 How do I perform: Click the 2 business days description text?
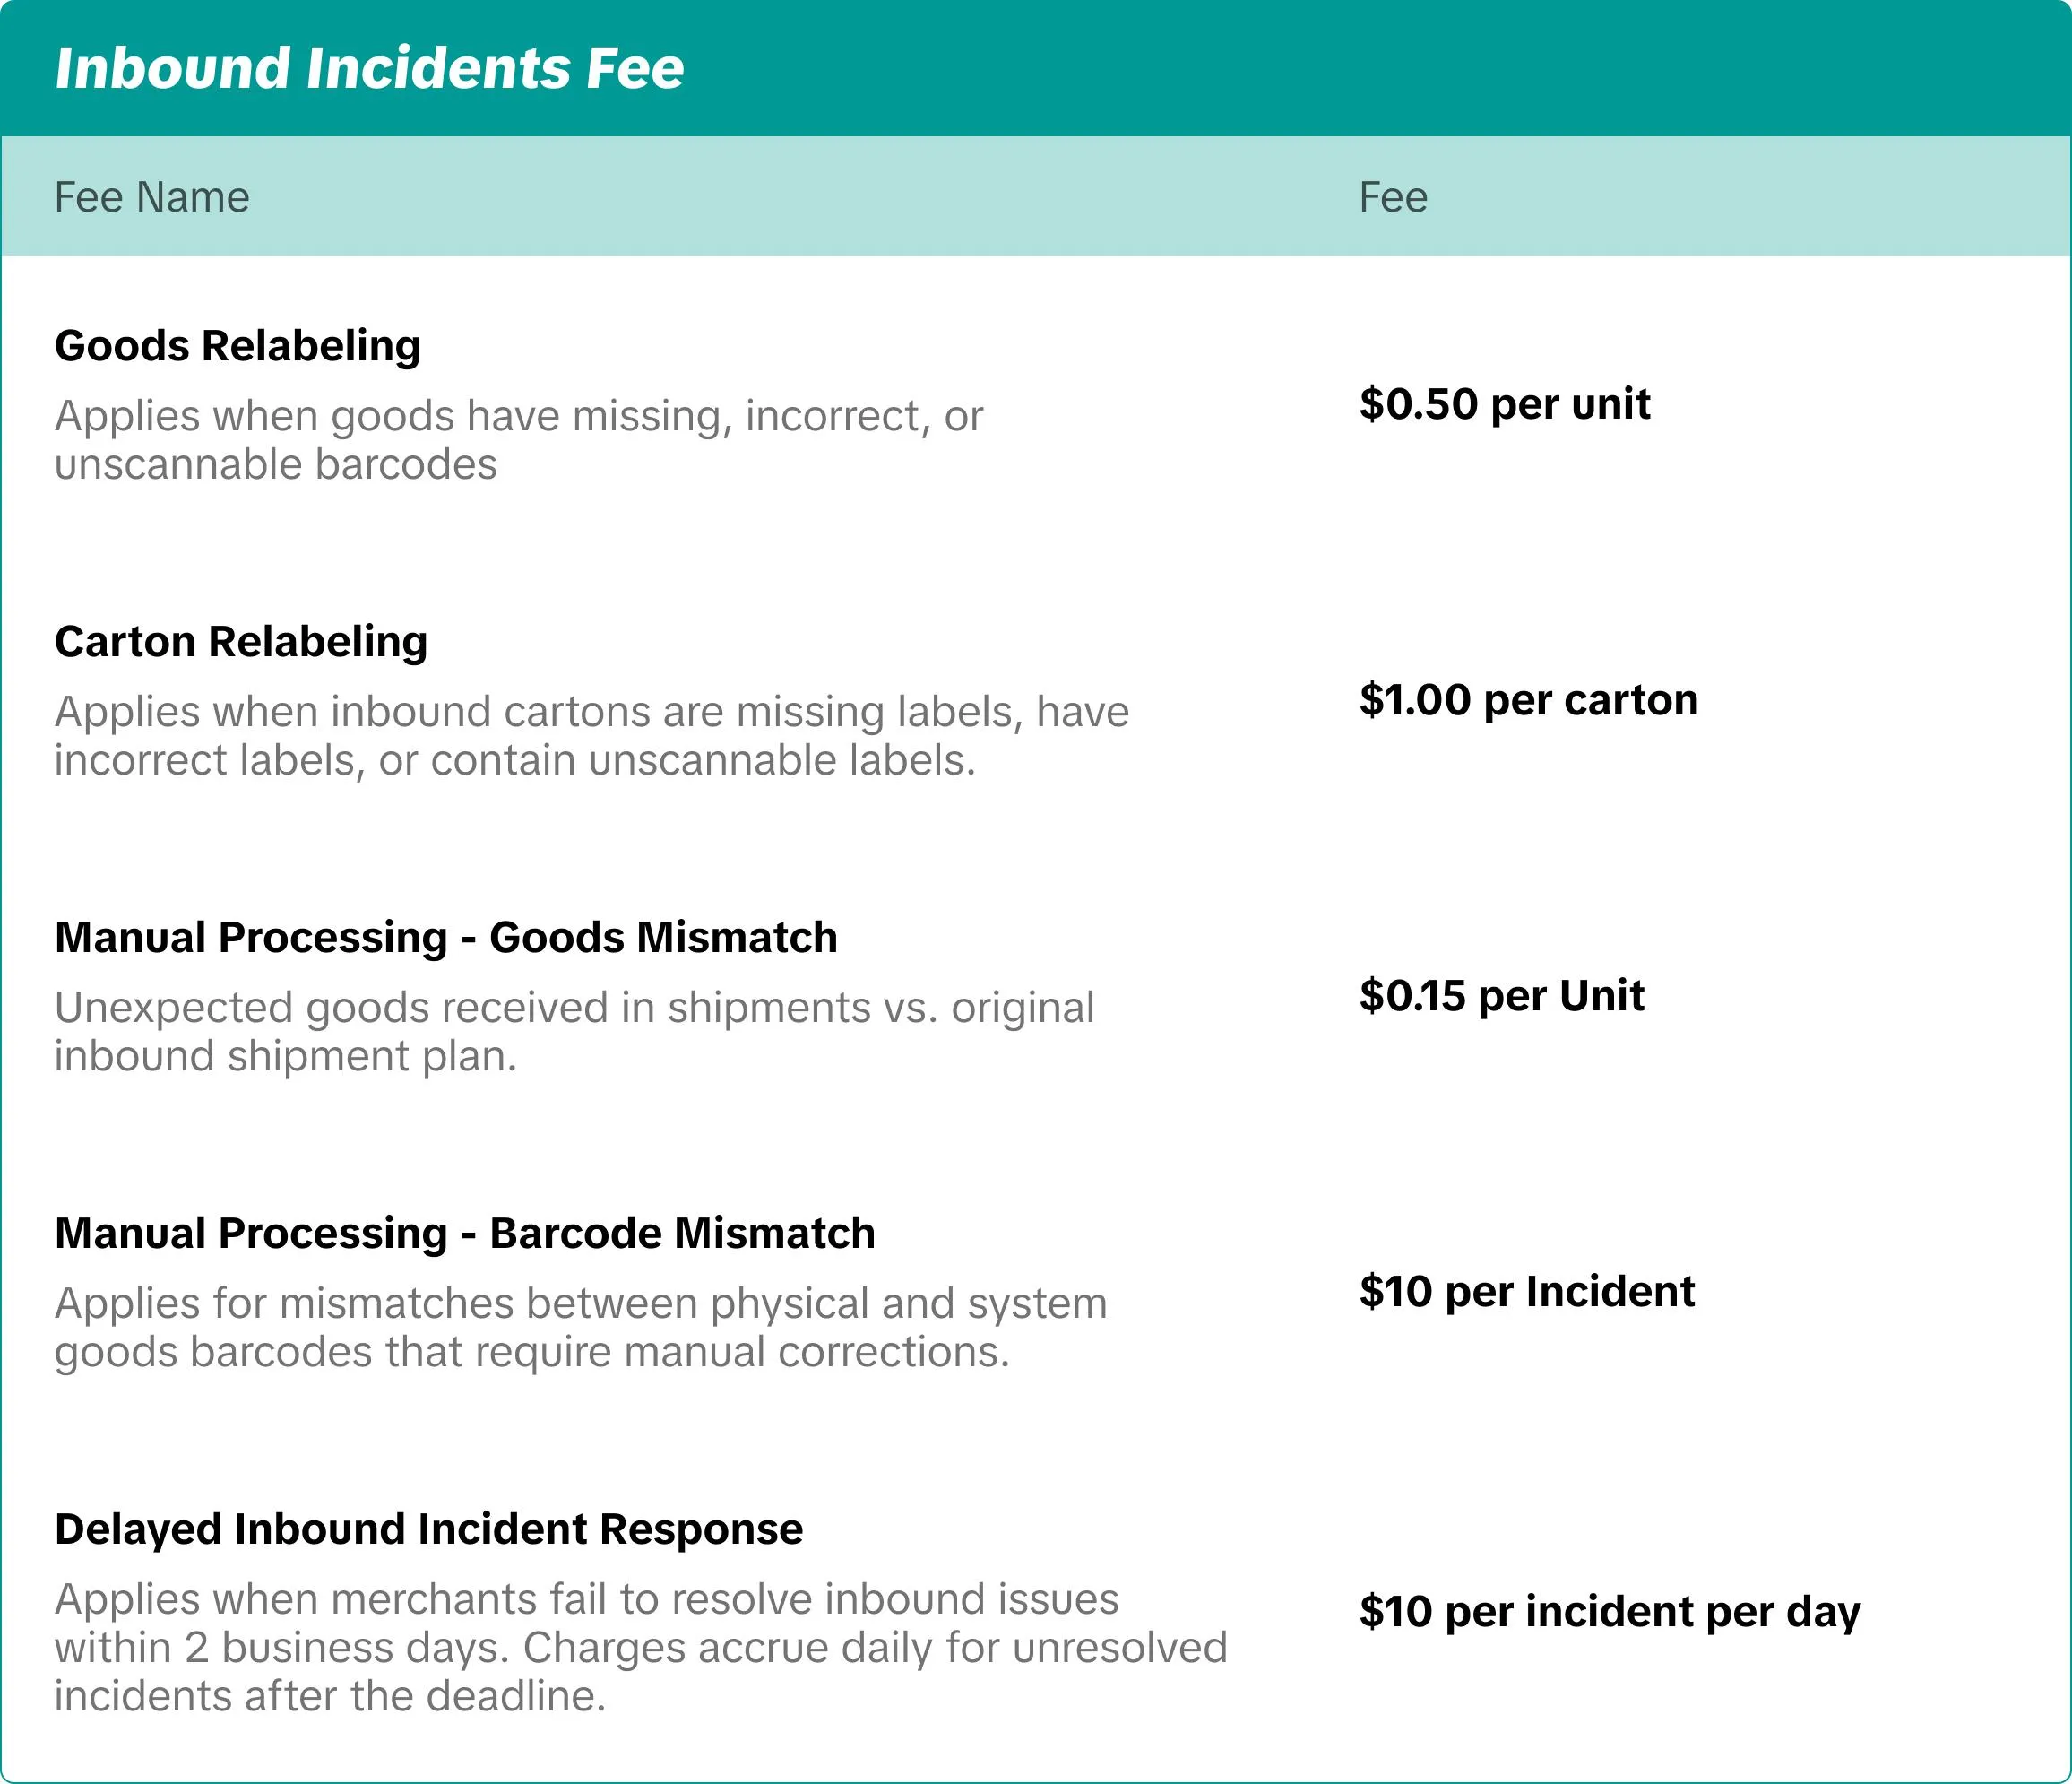tap(640, 1647)
